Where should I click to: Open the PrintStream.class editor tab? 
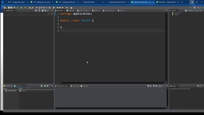click(109, 11)
